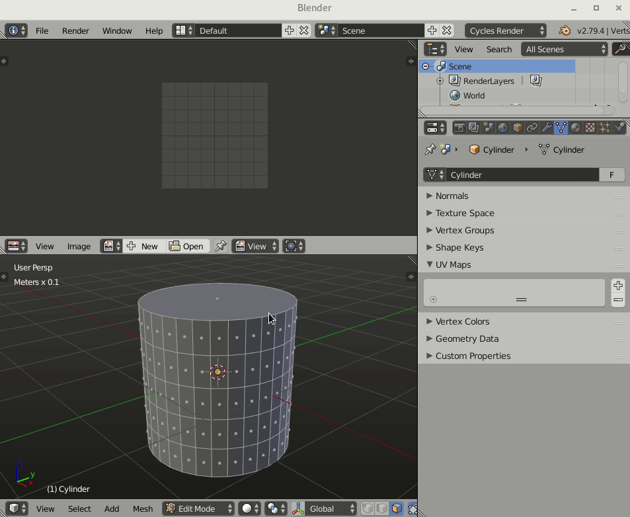Image resolution: width=630 pixels, height=517 pixels.
Task: Open the Mesh menu in Edit Mode
Action: tap(142, 509)
